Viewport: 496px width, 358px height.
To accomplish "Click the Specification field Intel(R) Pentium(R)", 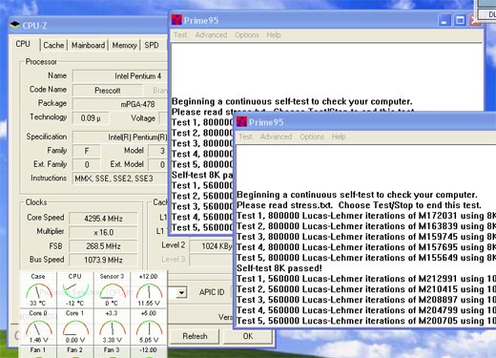I will [x=120, y=137].
